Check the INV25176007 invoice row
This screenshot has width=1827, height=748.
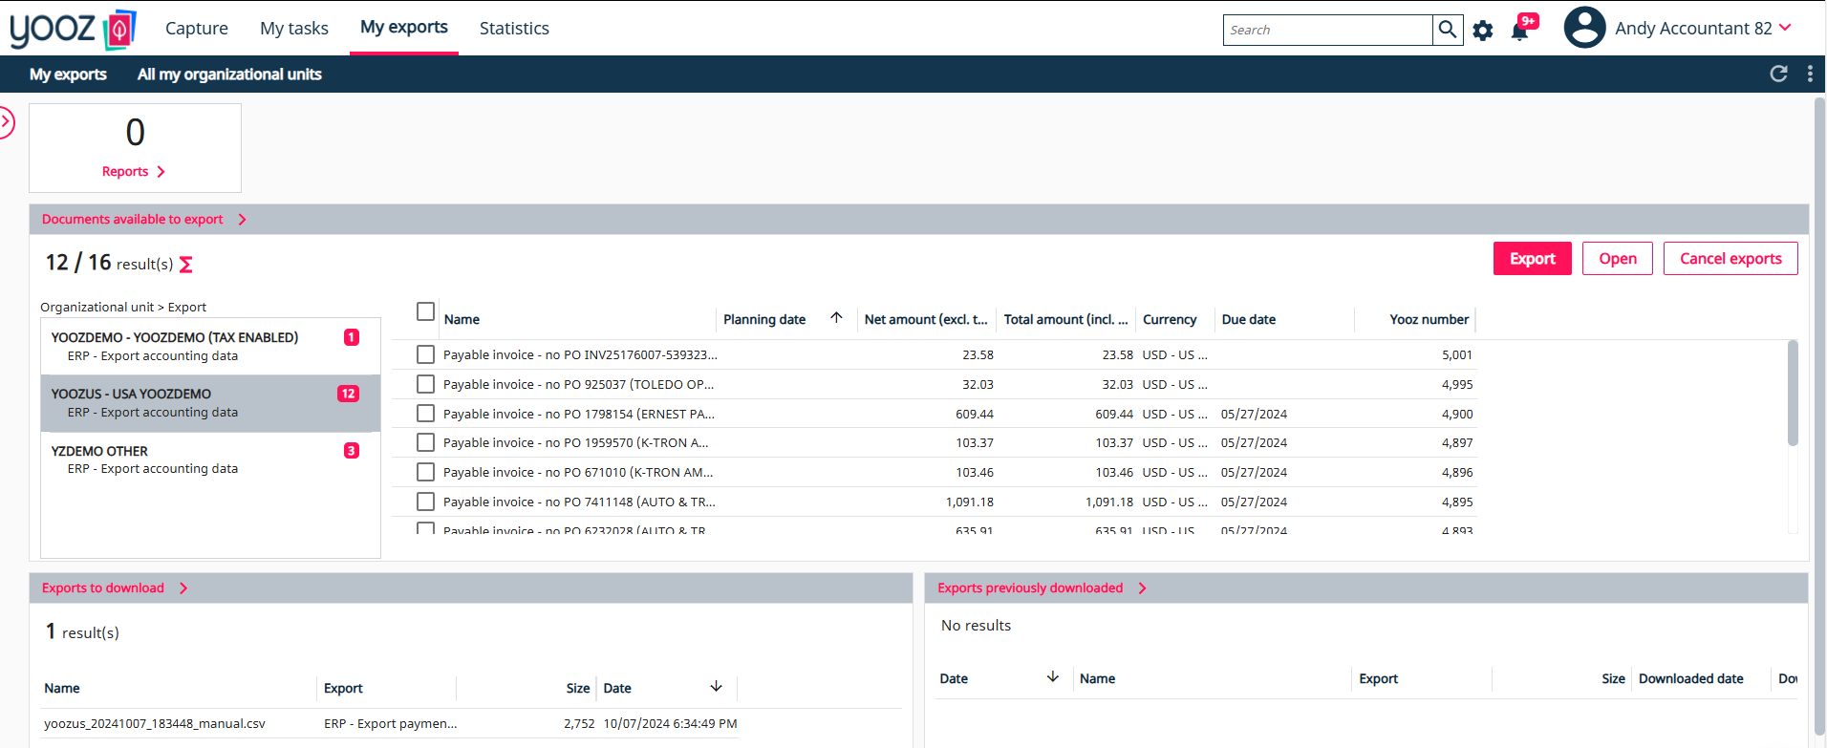[426, 354]
